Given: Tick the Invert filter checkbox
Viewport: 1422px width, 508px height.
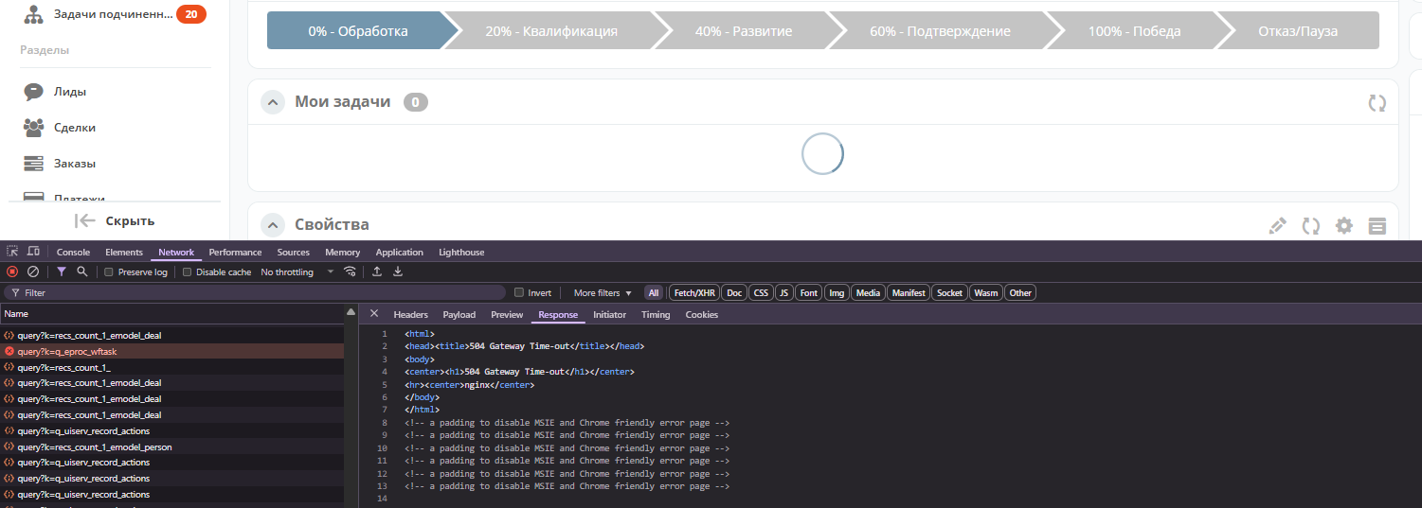Looking at the screenshot, I should click(518, 293).
